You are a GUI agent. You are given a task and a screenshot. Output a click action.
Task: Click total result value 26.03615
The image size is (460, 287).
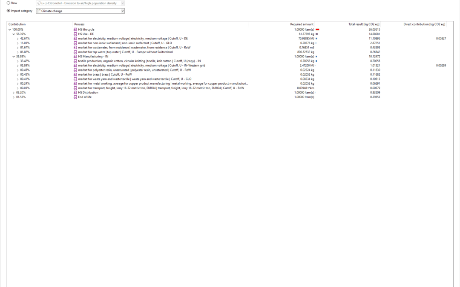374,30
